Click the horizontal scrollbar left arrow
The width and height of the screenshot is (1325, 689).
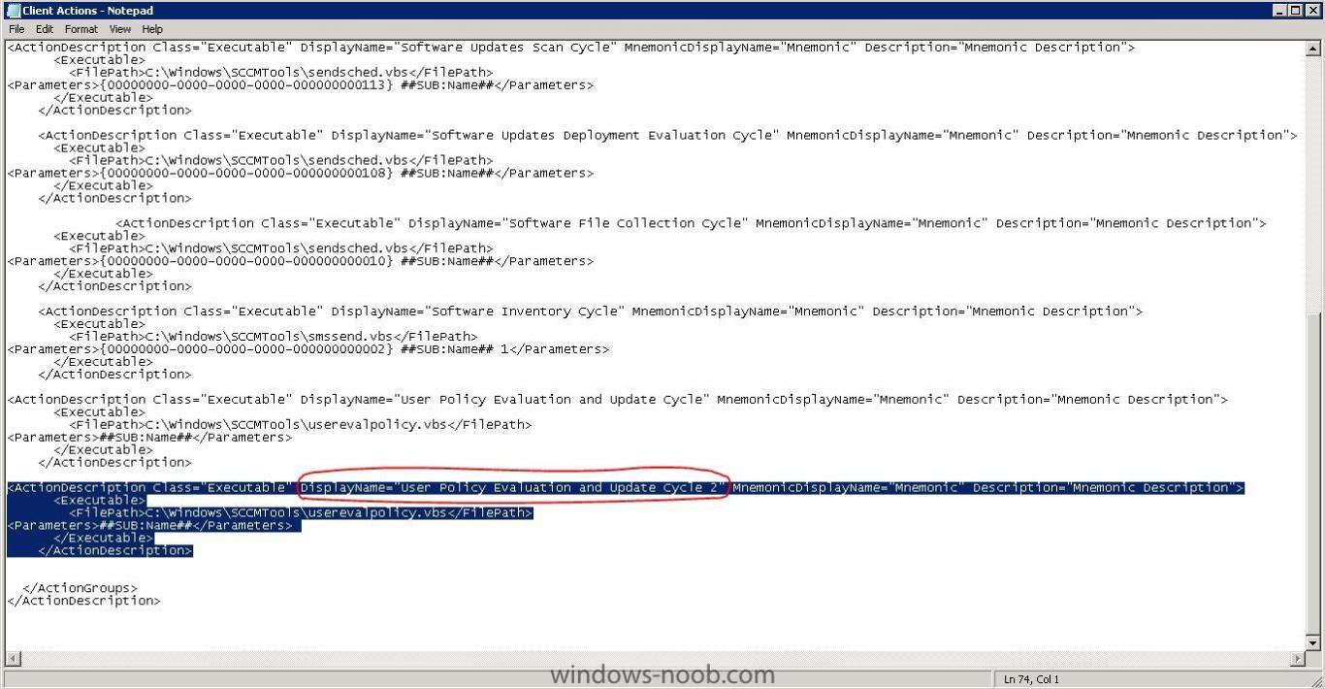click(x=11, y=659)
